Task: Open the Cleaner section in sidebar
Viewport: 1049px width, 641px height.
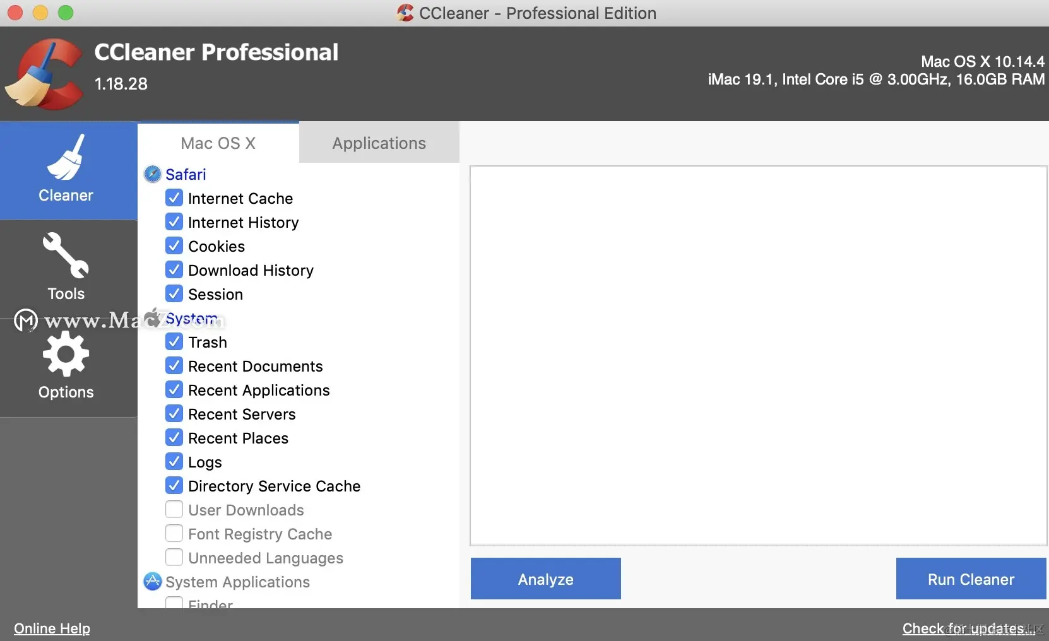Action: point(68,170)
